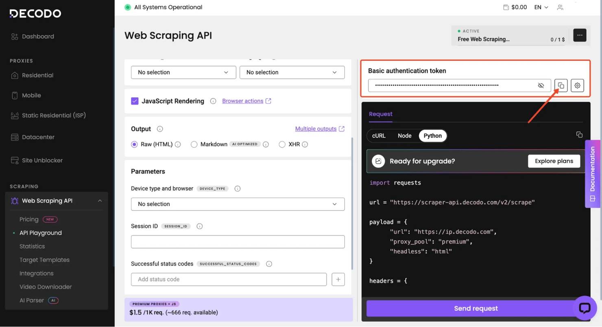Open authentication token settings gear
This screenshot has height=327, width=602.
577,85
